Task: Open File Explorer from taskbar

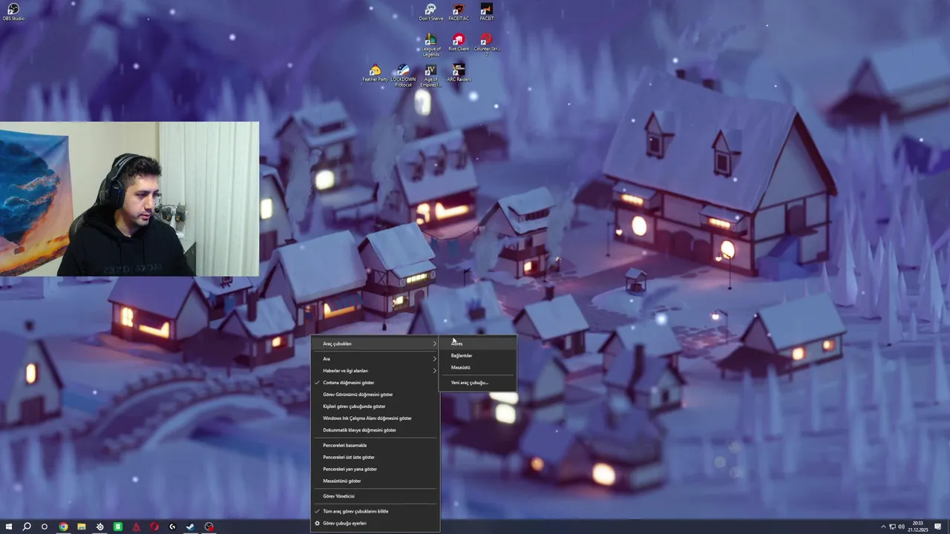Action: [x=82, y=527]
